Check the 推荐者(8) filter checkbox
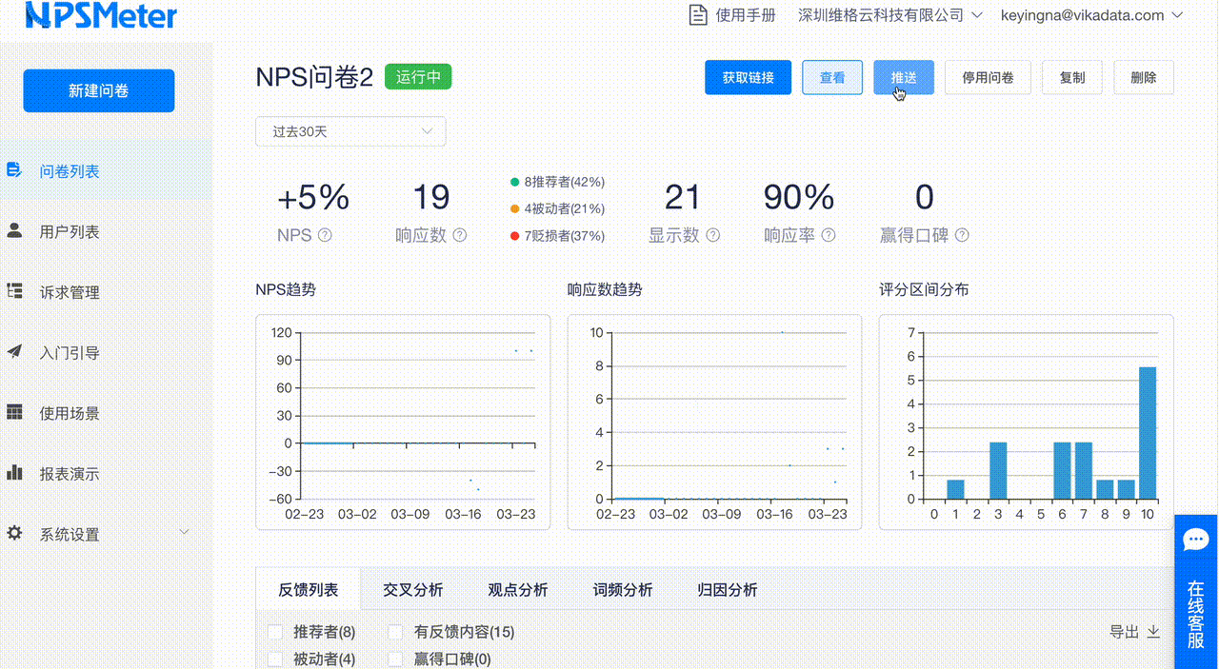1219x669 pixels. coord(275,632)
